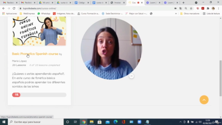Open Mail app from the taskbar
The width and height of the screenshot is (222, 125).
coord(108,122)
